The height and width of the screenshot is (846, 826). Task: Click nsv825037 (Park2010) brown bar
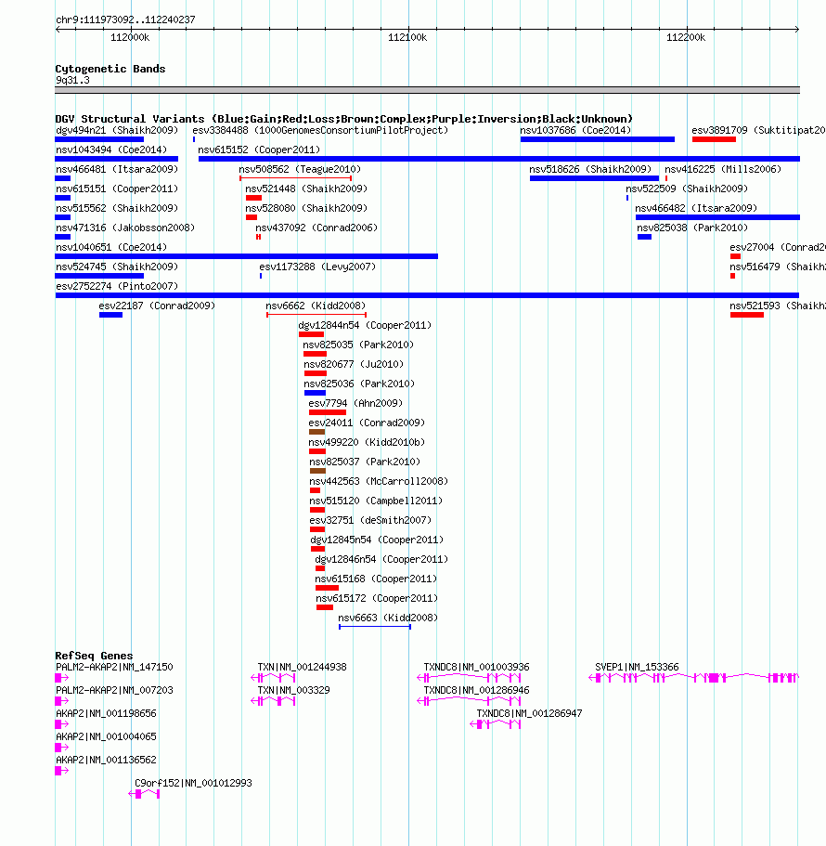317,471
